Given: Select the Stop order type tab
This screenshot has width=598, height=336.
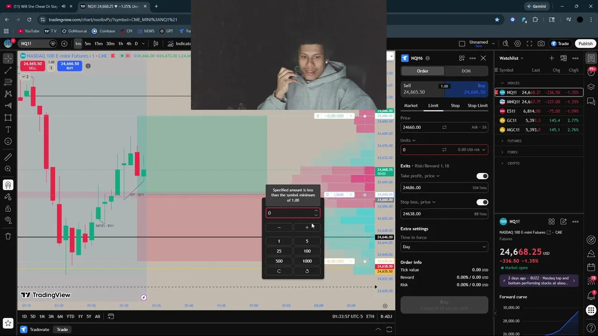Looking at the screenshot, I should coord(455,105).
